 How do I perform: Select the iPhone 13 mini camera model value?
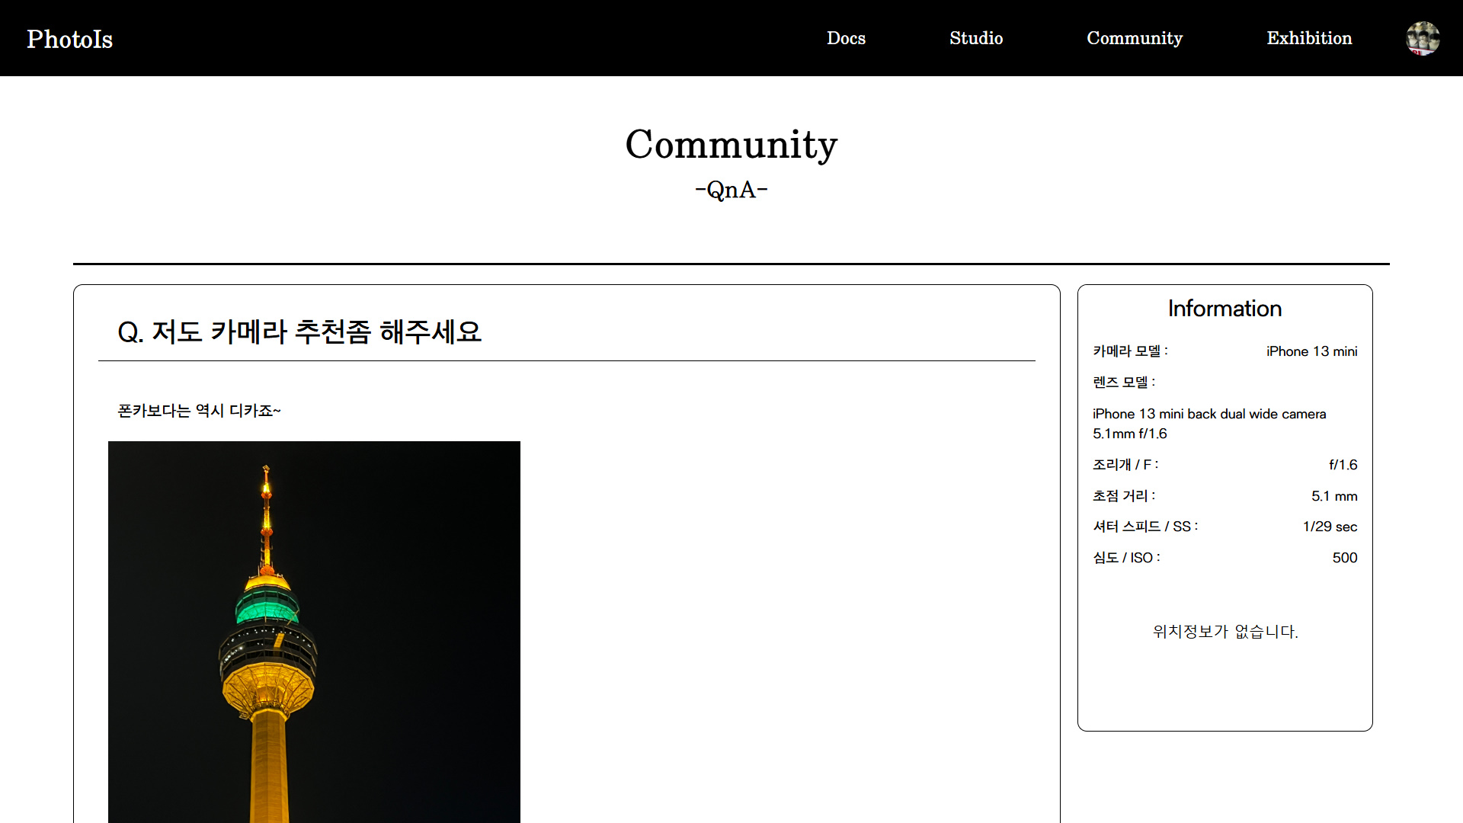[1311, 351]
